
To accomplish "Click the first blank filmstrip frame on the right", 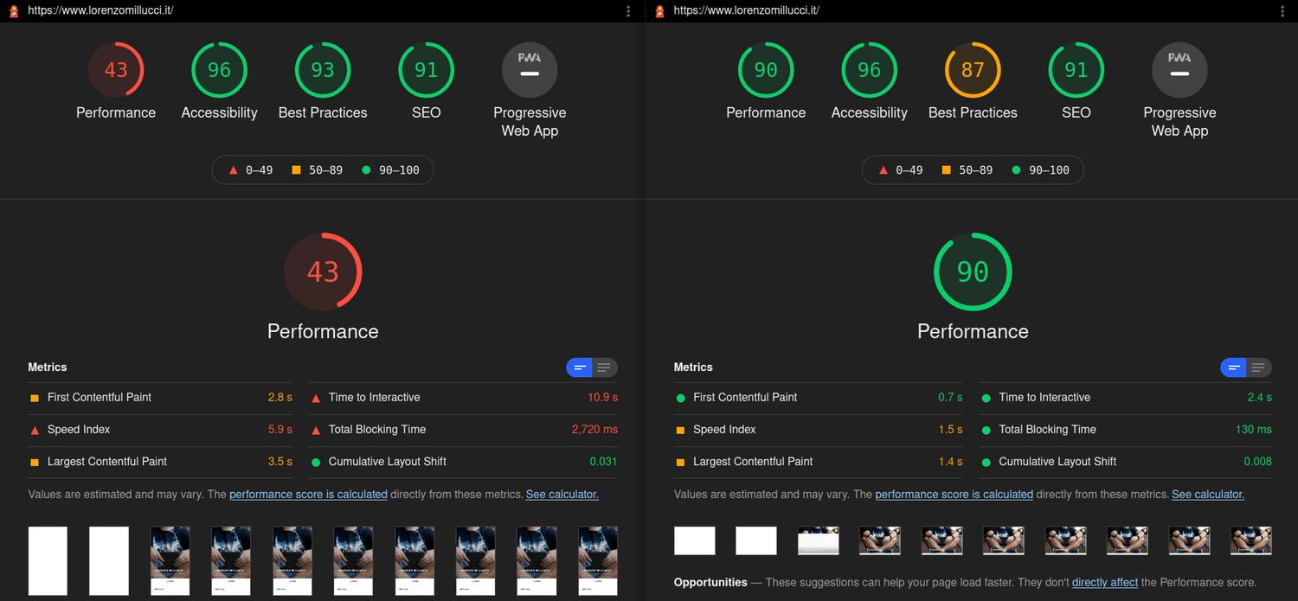I will (x=695, y=540).
